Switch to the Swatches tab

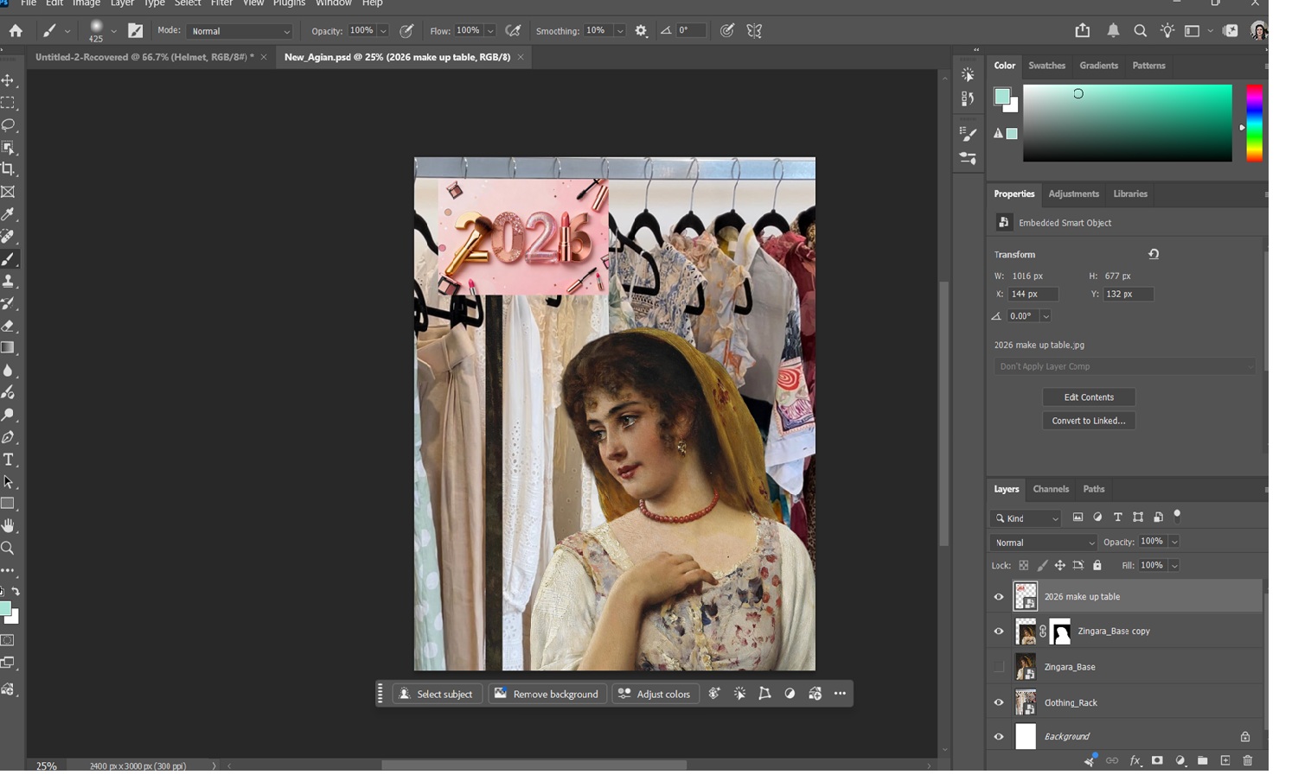point(1046,66)
